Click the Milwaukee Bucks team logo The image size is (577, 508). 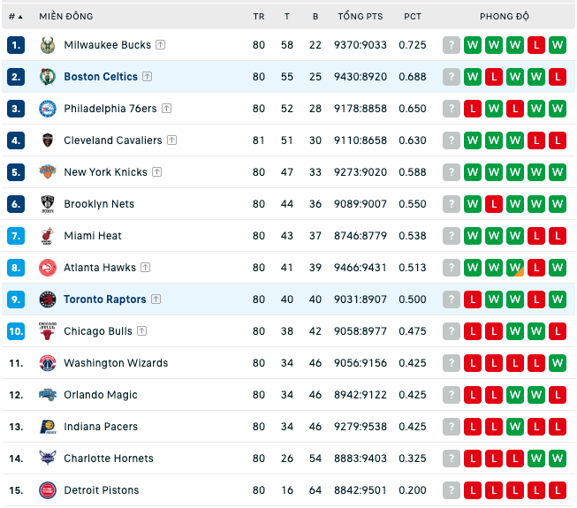[x=48, y=45]
